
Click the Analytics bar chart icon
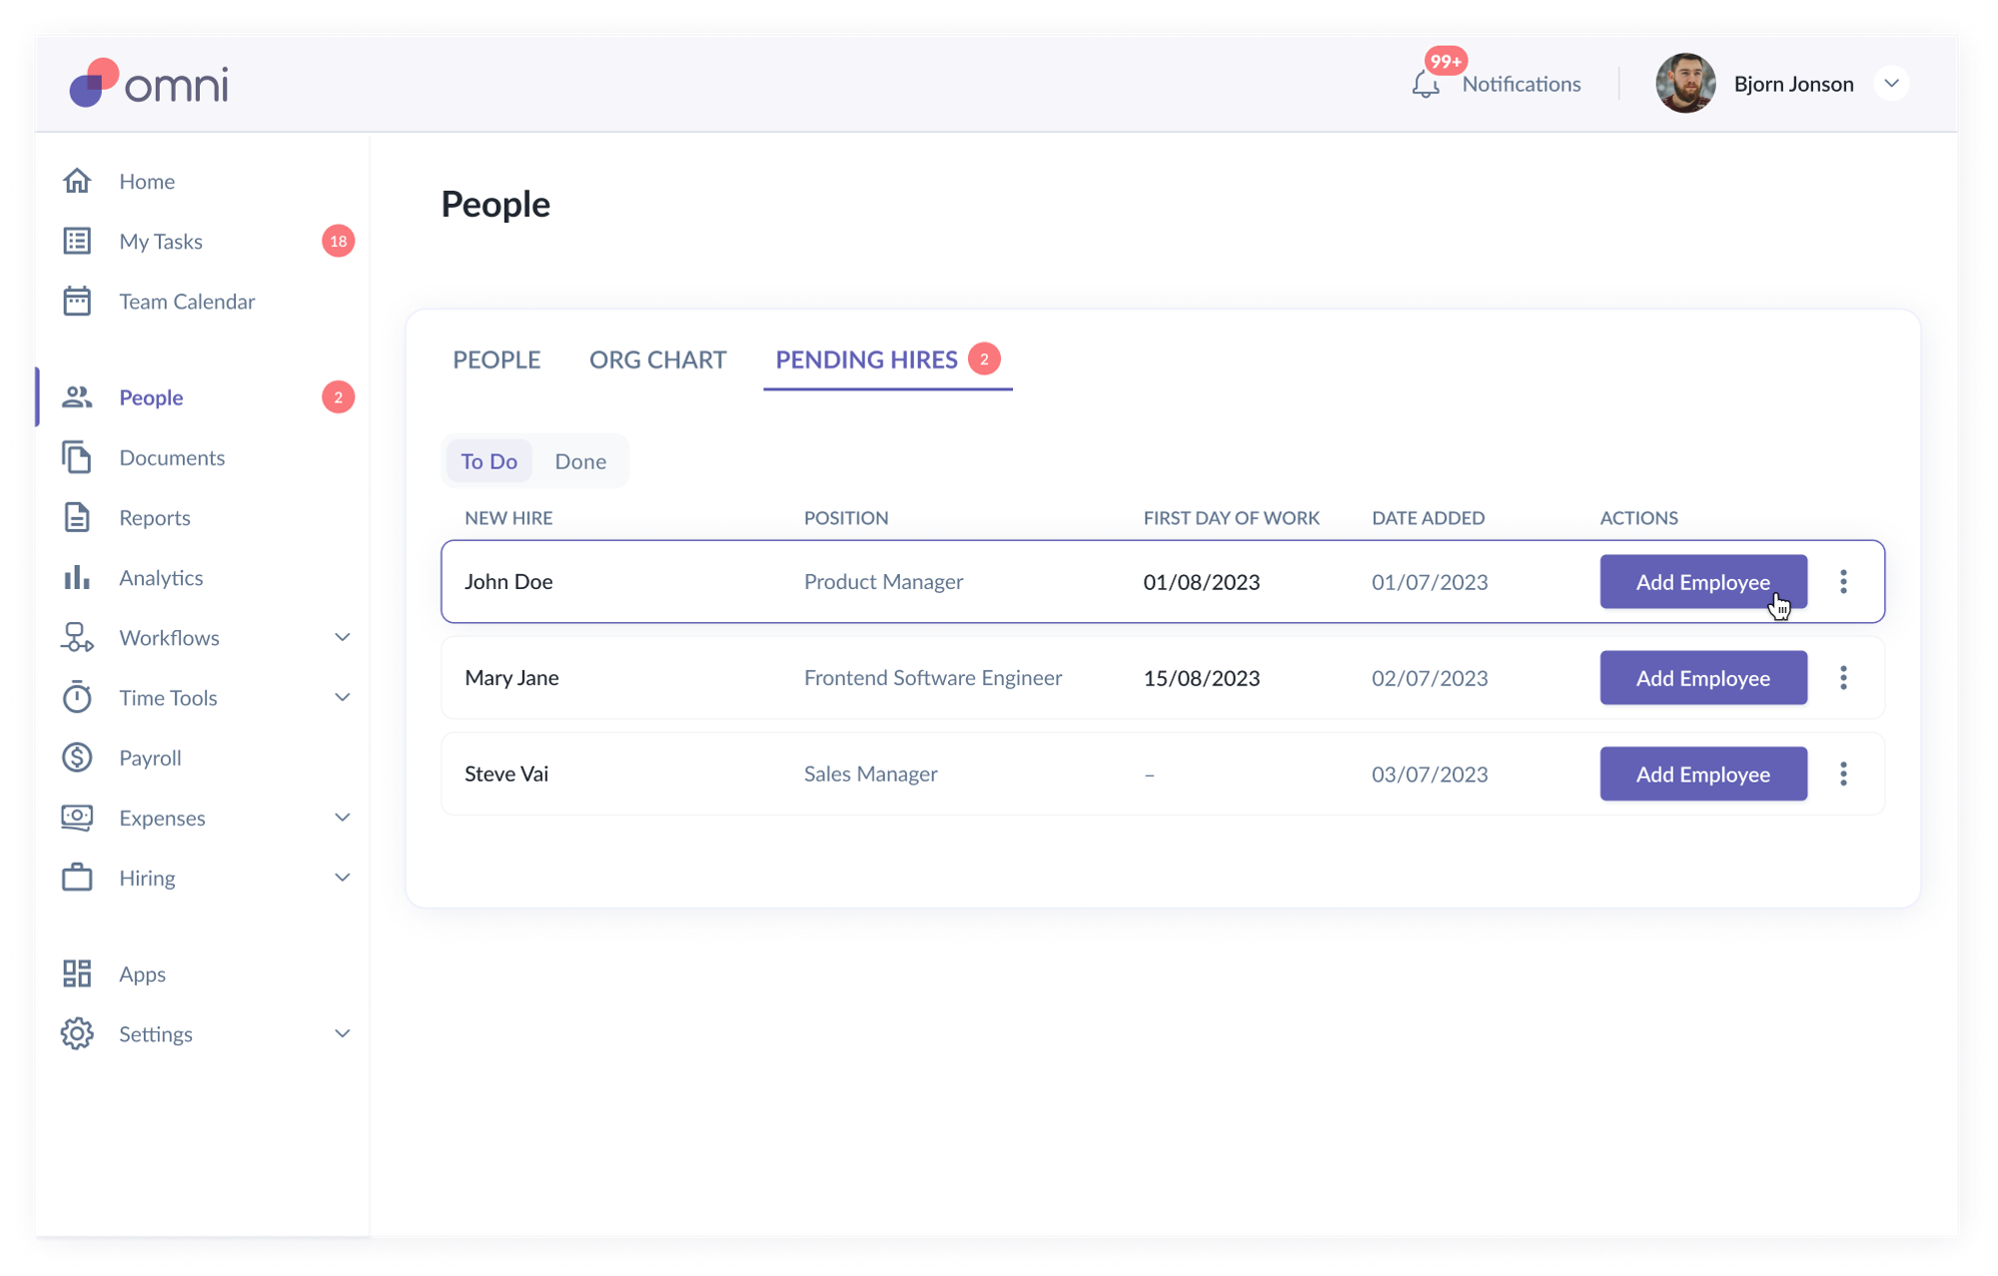coord(77,578)
